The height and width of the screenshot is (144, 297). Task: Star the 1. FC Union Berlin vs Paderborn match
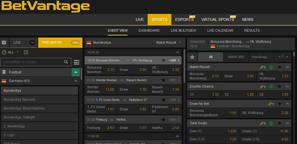(163, 100)
